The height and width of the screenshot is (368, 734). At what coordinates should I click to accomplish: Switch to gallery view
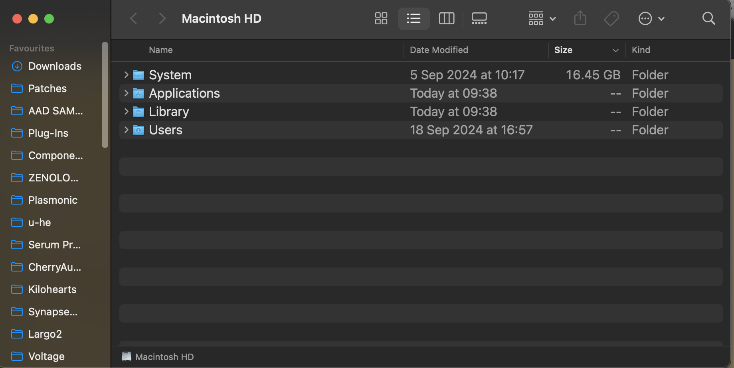click(x=479, y=18)
